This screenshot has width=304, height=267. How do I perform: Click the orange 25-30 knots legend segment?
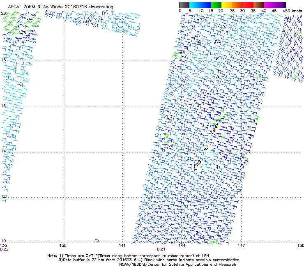click(237, 5)
